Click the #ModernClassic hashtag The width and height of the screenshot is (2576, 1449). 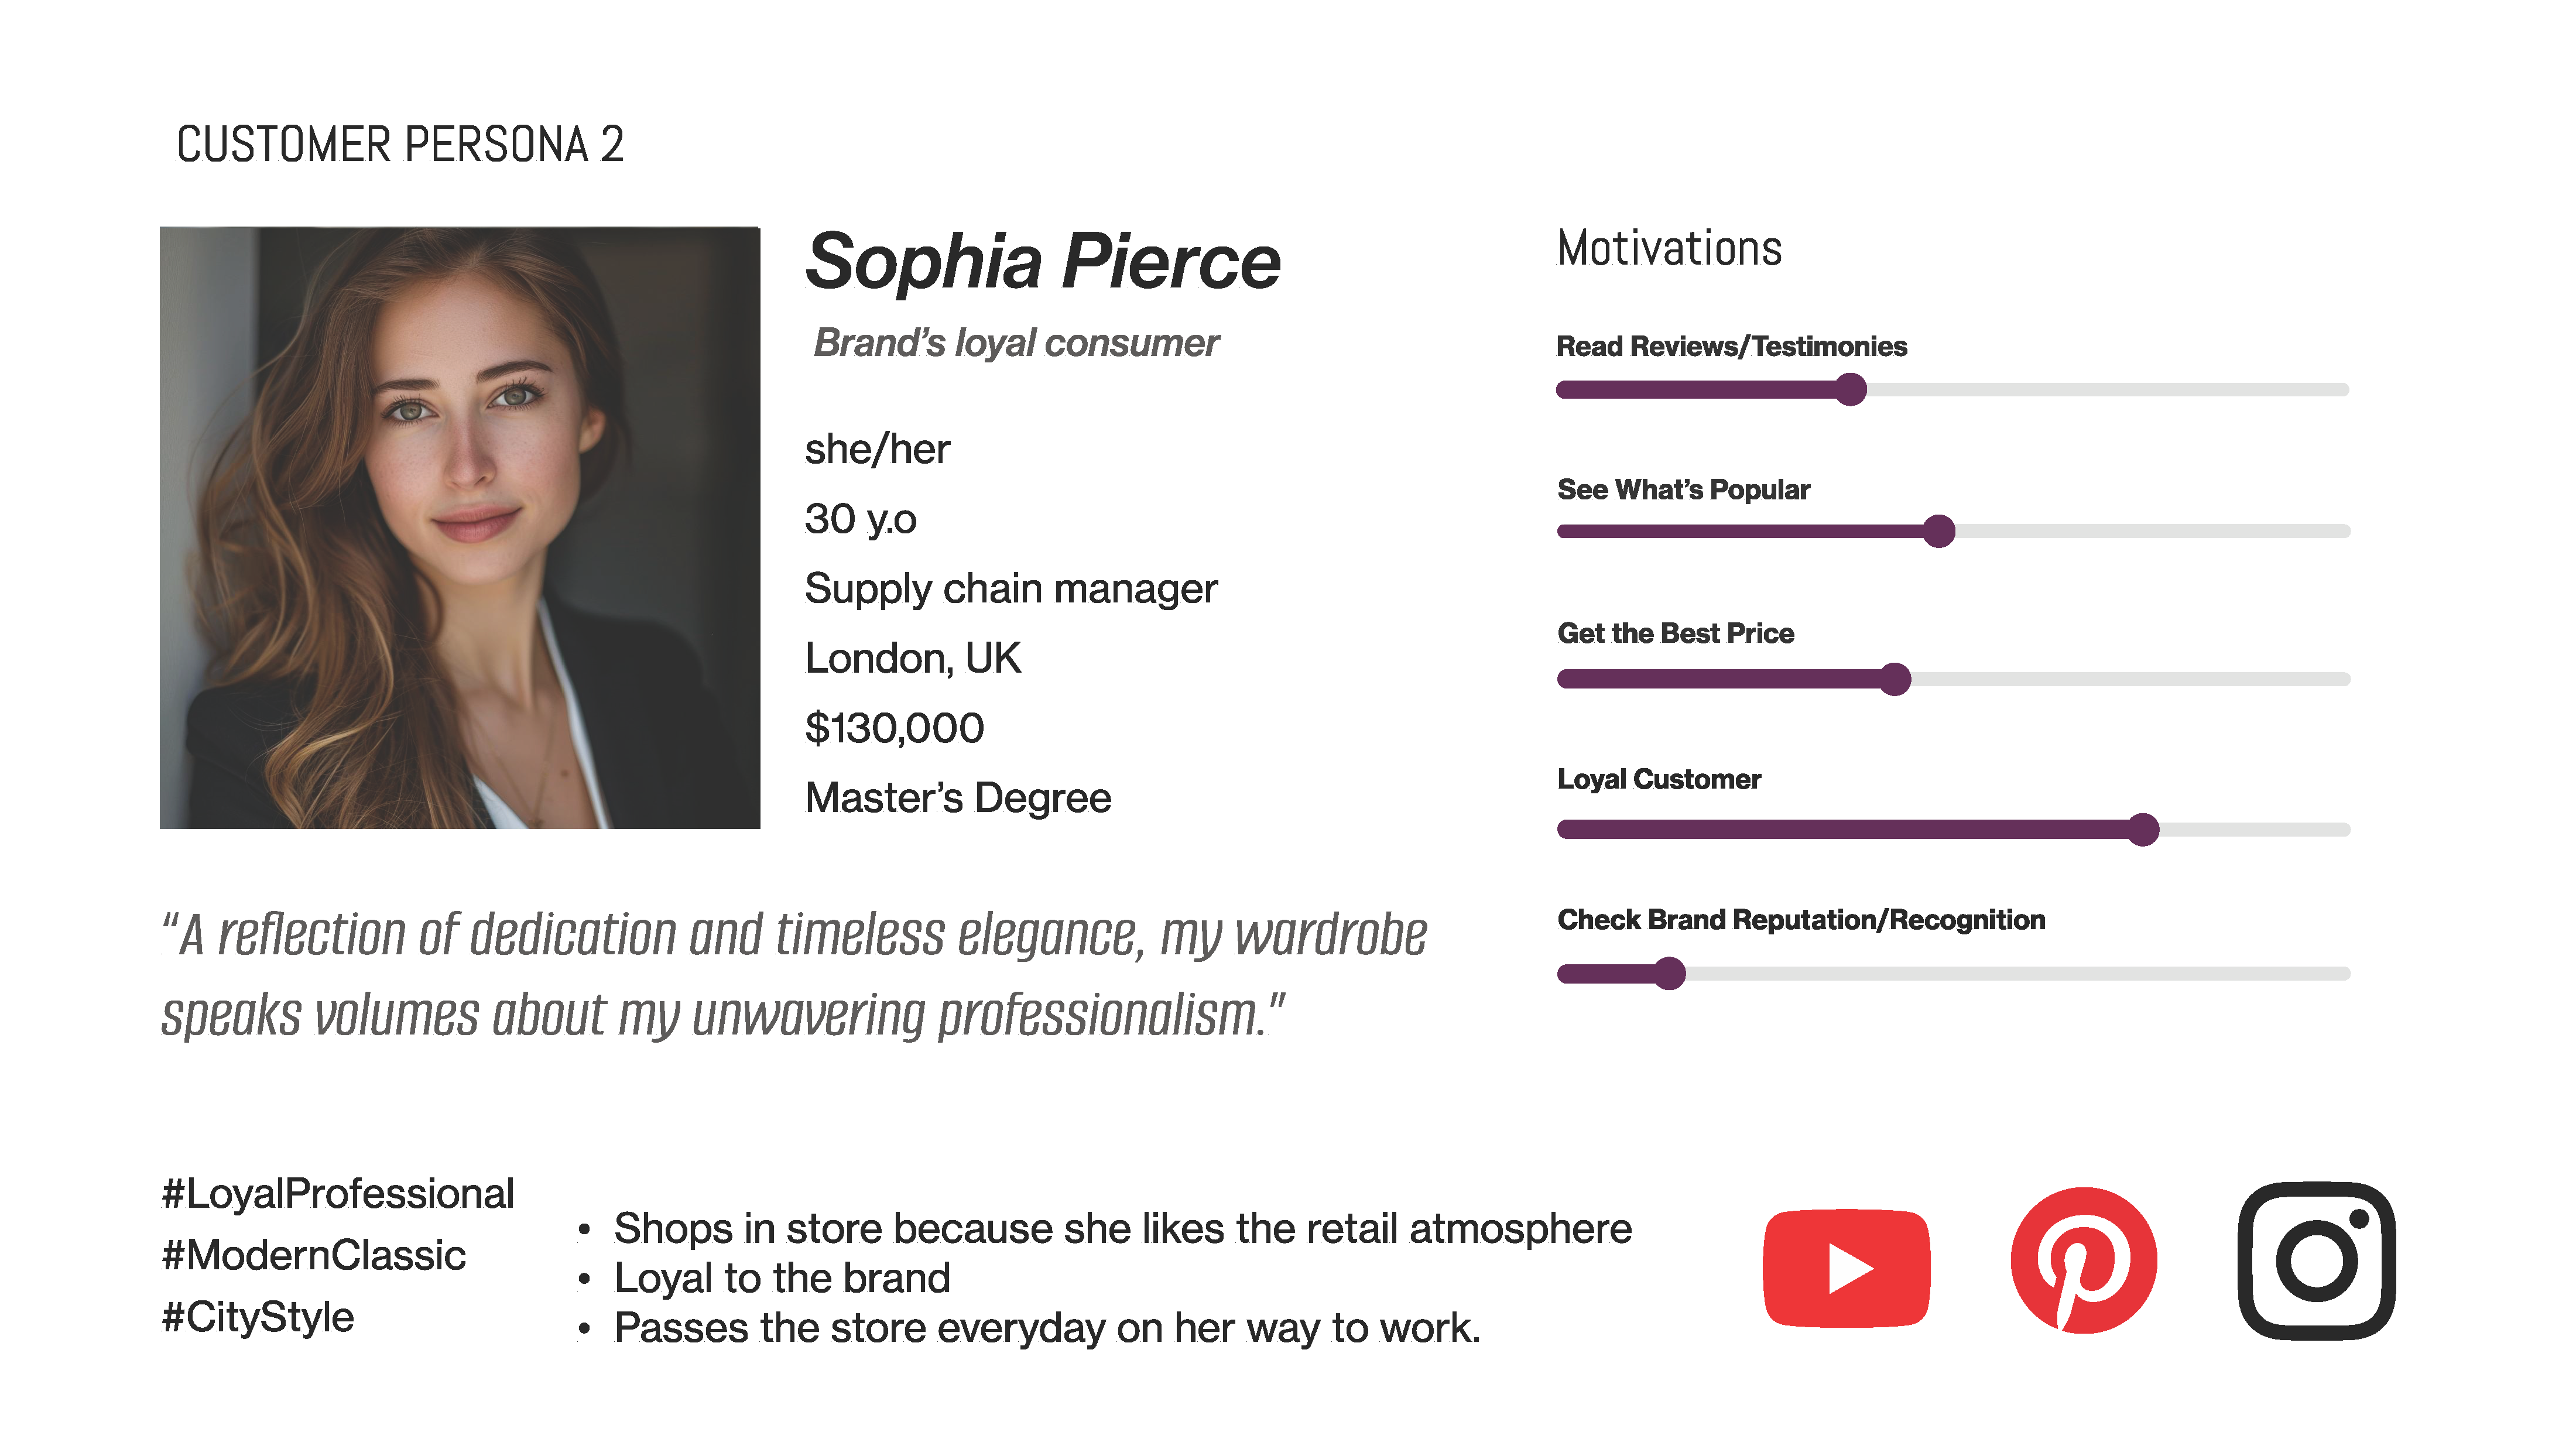coord(314,1255)
